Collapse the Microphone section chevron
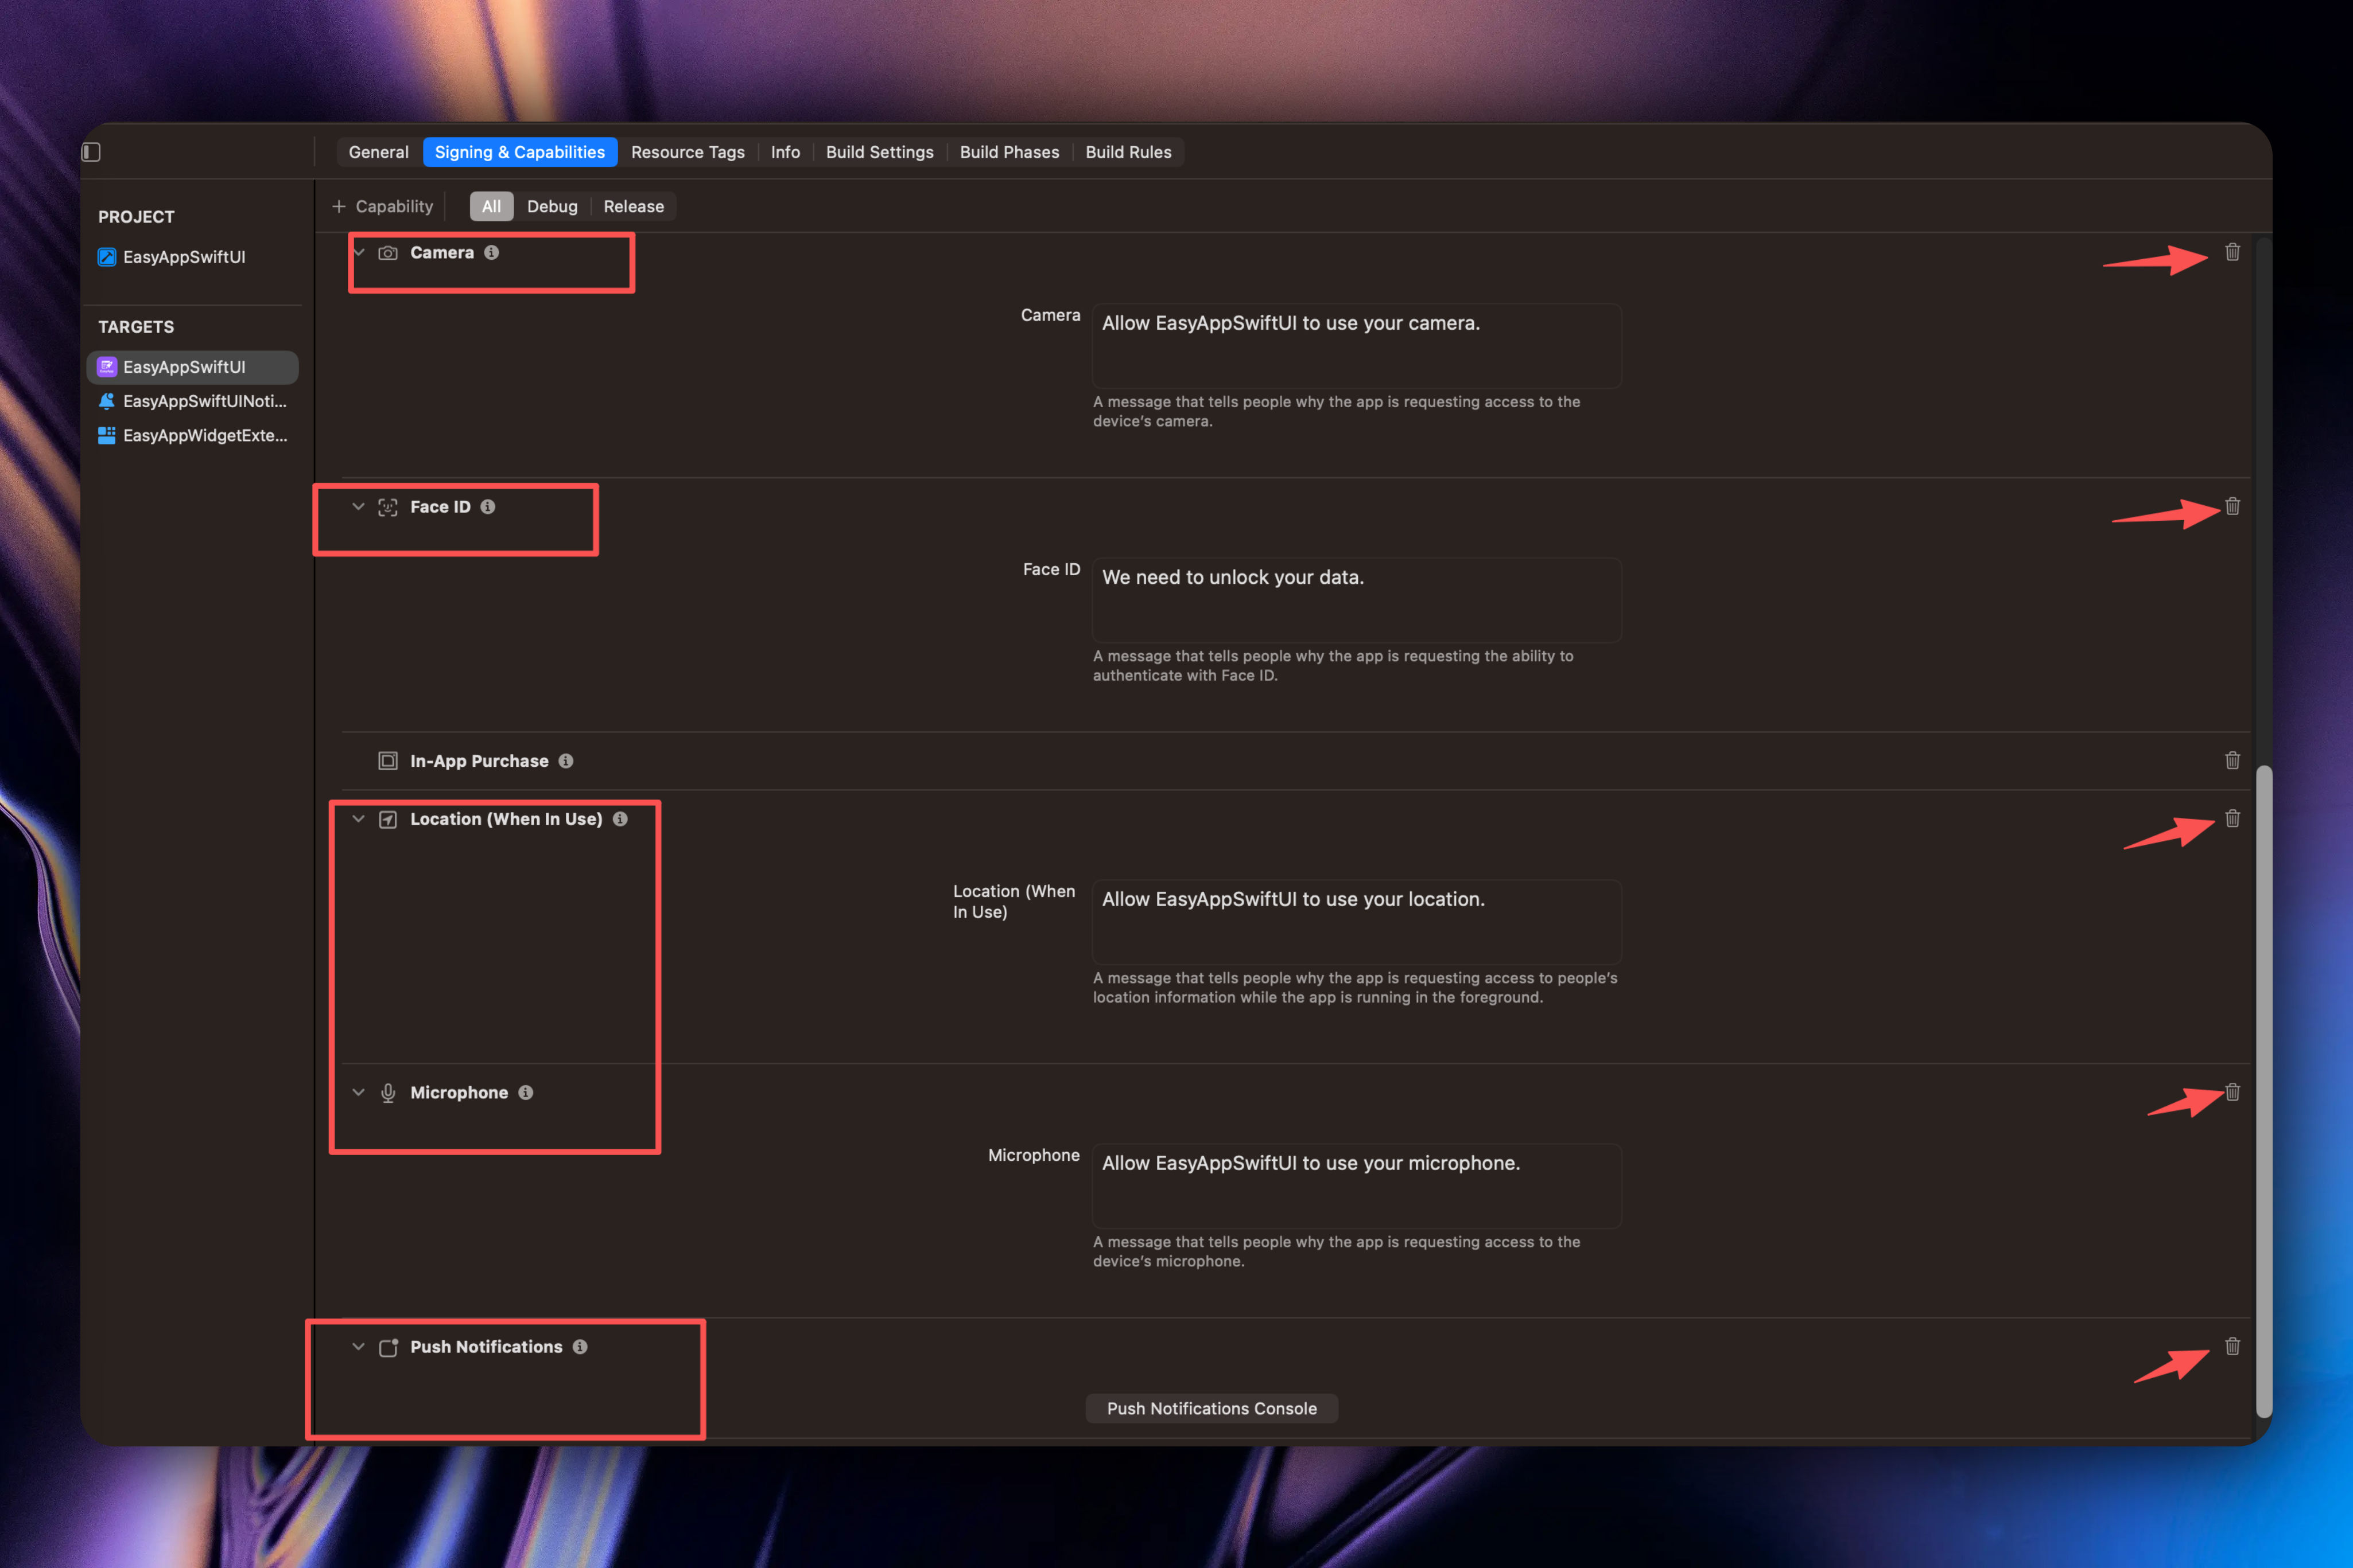This screenshot has width=2353, height=1568. click(358, 1093)
